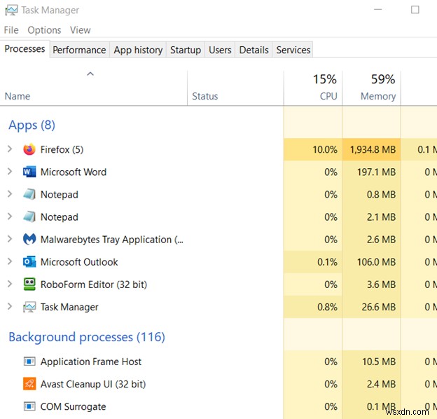Image resolution: width=437 pixels, height=419 pixels.
Task: Open the Users tab
Action: (x=220, y=50)
